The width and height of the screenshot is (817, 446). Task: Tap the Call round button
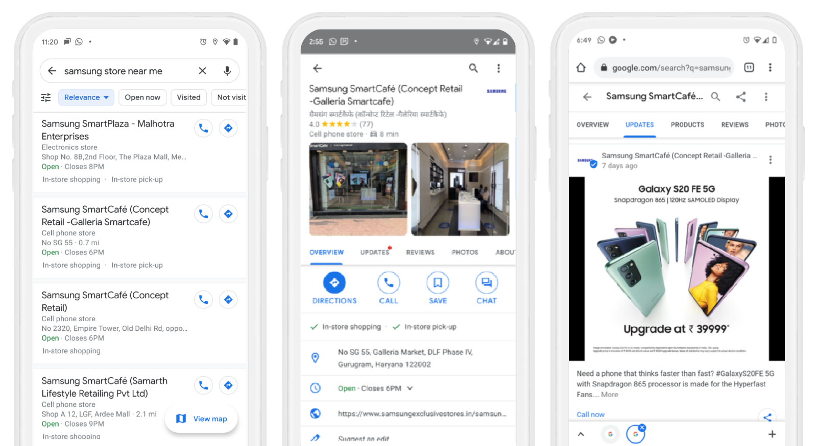[389, 282]
